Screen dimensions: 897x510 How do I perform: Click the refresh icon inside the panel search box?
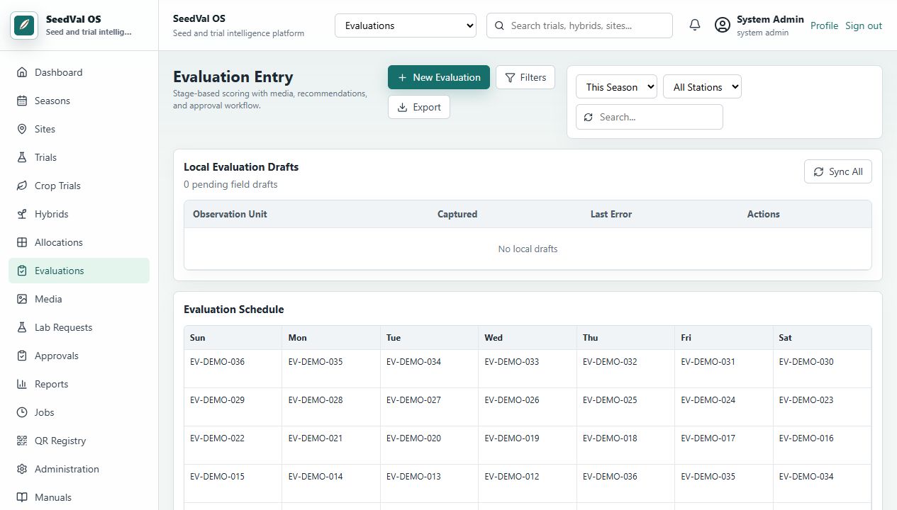tap(588, 117)
